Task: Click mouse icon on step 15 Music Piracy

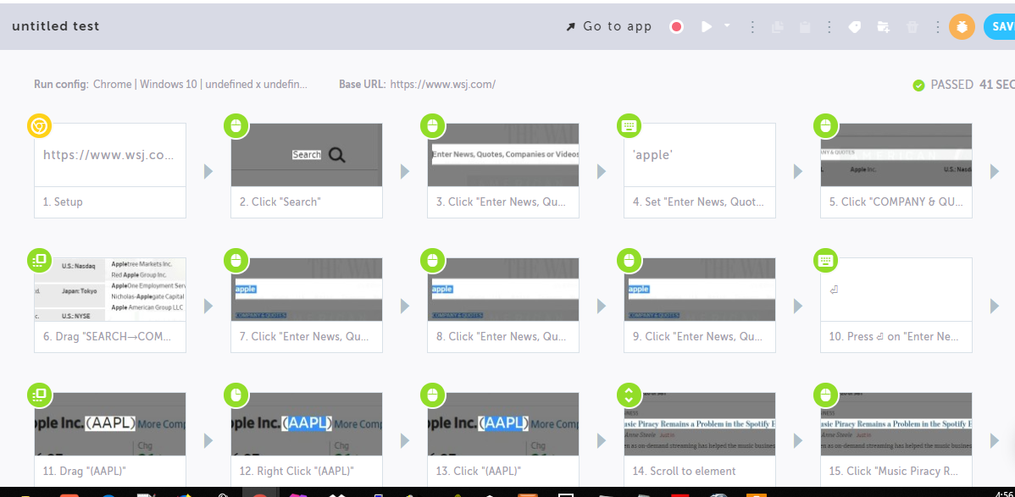Action: (825, 395)
